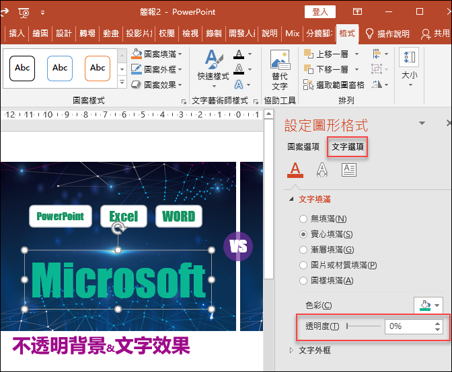
Task: Apply the black outline Abc shape style
Action: coord(22,68)
